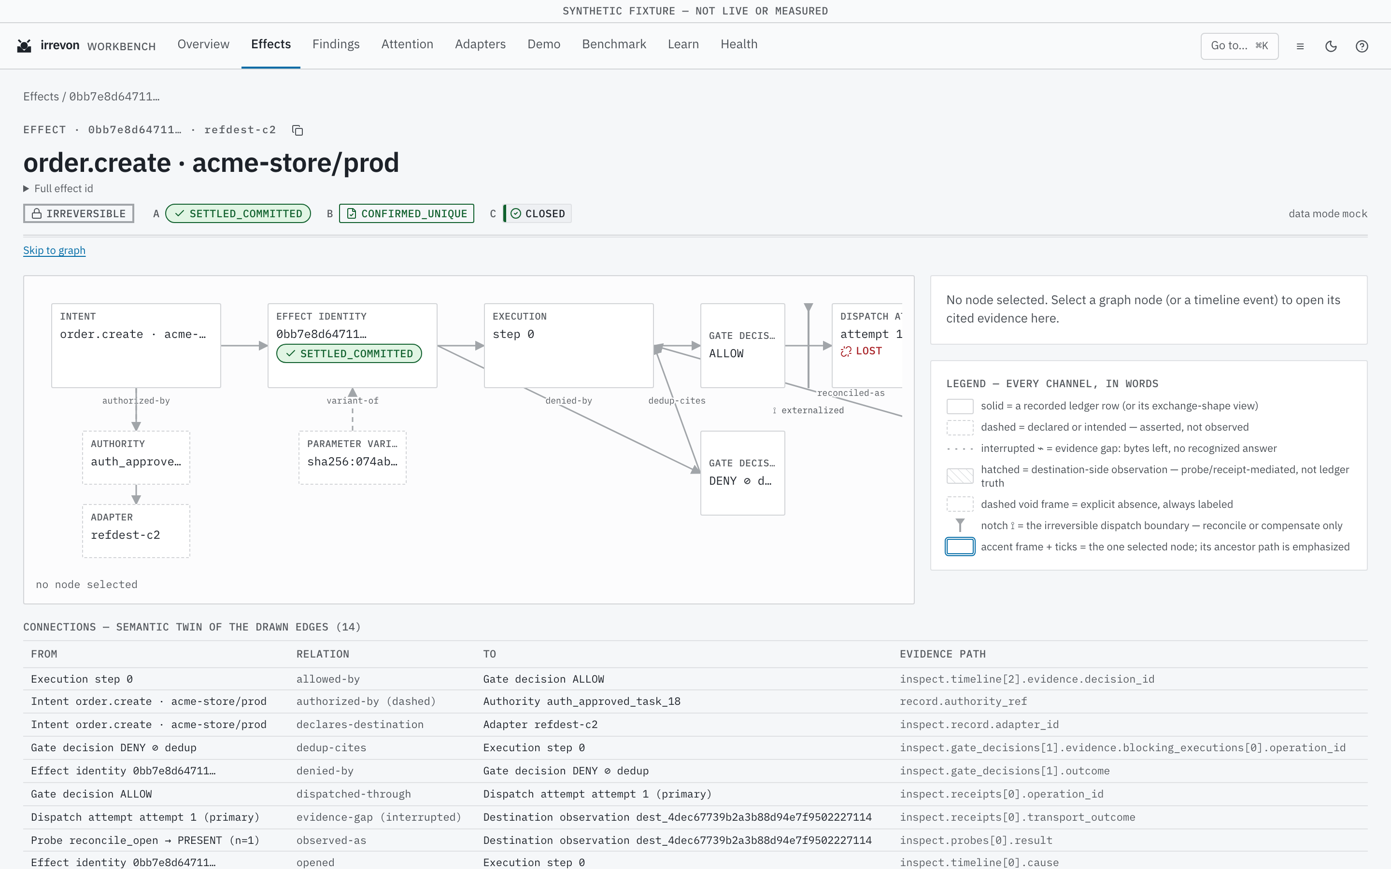Click the "dedup-cites" edge label in graph

point(677,401)
